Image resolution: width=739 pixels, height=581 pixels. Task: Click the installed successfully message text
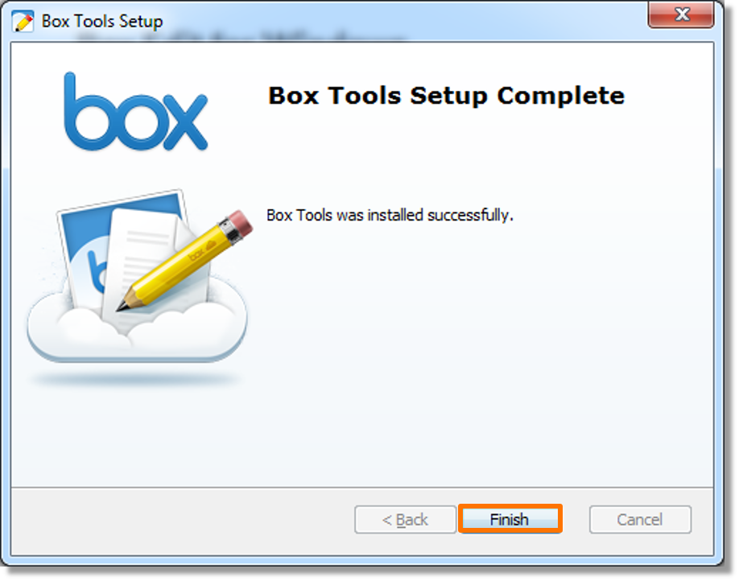390,216
